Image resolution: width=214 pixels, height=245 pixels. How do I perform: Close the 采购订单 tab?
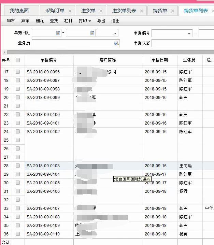click(x=70, y=11)
